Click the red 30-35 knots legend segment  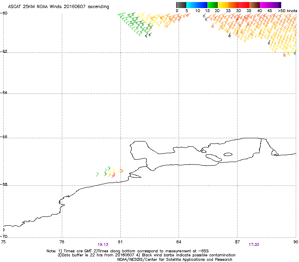click(244, 5)
